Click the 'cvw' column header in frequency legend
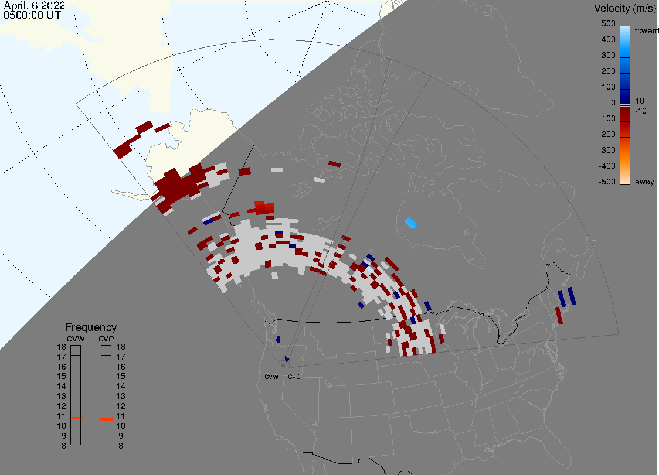This screenshot has height=475, width=659. [76, 337]
